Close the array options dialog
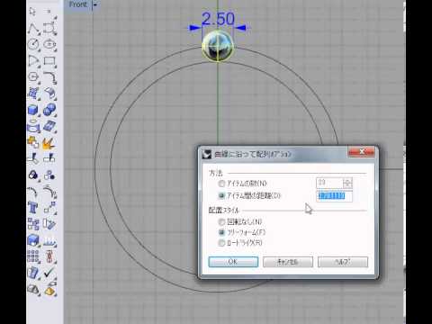This screenshot has height=324, width=432. pos(362,152)
